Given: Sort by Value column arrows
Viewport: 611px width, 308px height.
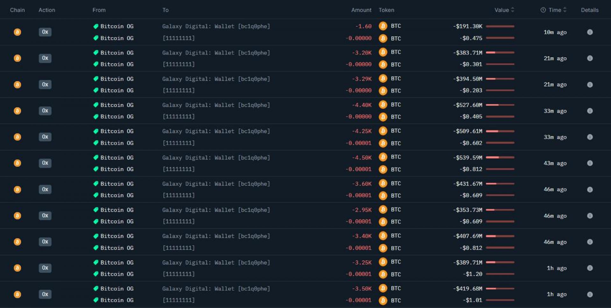Looking at the screenshot, I should tap(512, 10).
